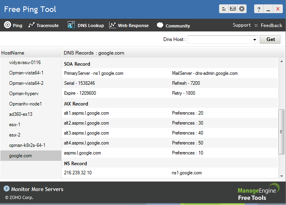Click the question mark help icon
This screenshot has height=205, width=286.
[259, 9]
